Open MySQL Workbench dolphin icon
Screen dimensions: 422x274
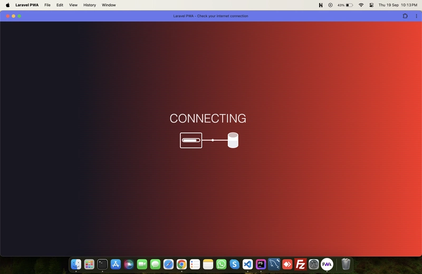[274, 264]
